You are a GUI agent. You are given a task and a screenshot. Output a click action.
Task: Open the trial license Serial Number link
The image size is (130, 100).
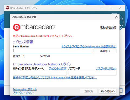pos(89,46)
